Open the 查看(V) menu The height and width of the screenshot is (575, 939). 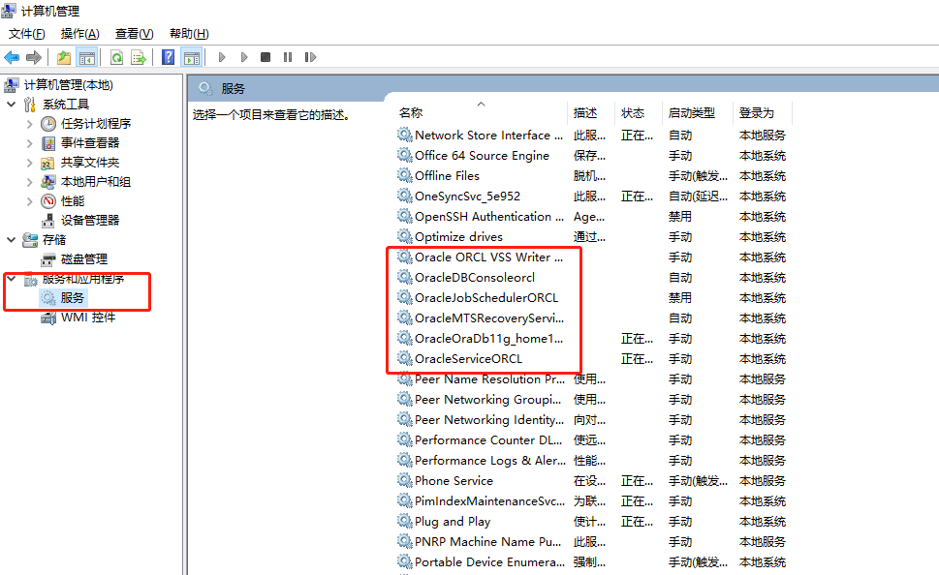click(134, 34)
